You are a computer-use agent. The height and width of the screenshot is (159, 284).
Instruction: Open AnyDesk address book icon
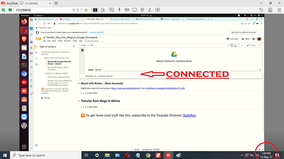pyautogui.click(x=270, y=10)
